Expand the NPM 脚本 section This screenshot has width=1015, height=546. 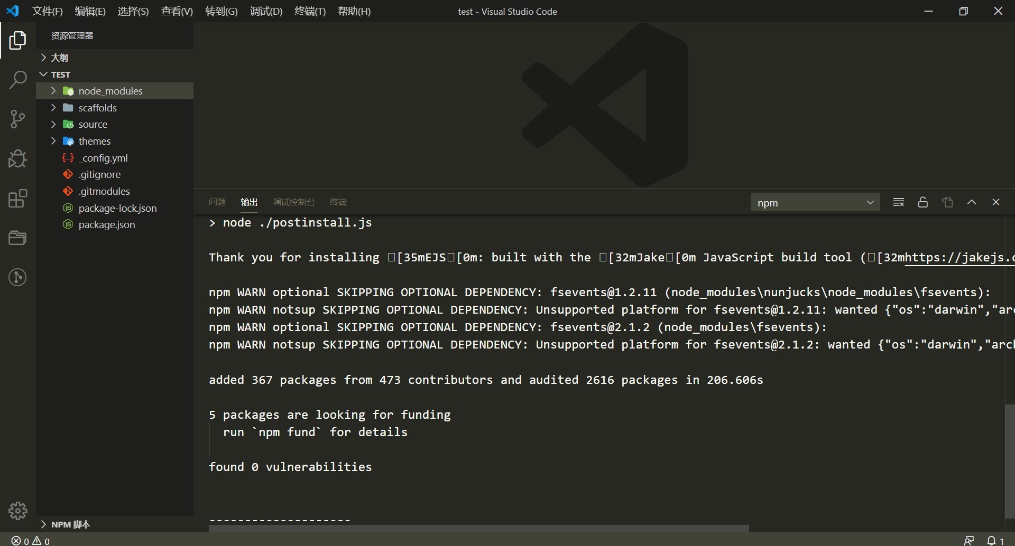coord(115,524)
